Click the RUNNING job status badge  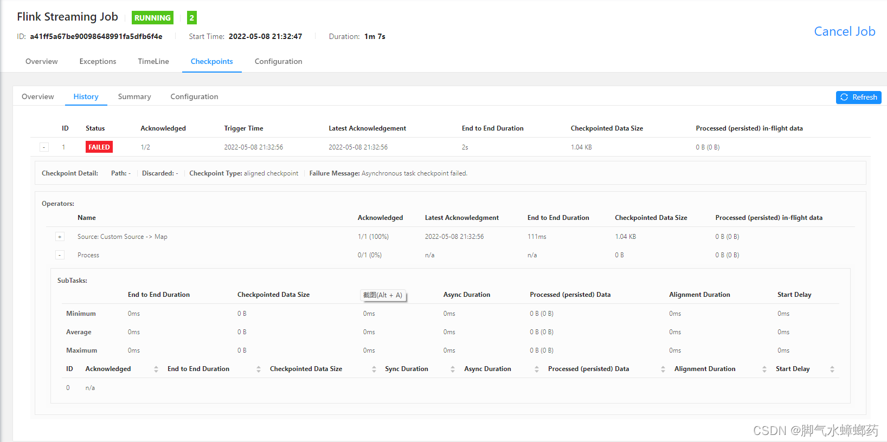152,18
